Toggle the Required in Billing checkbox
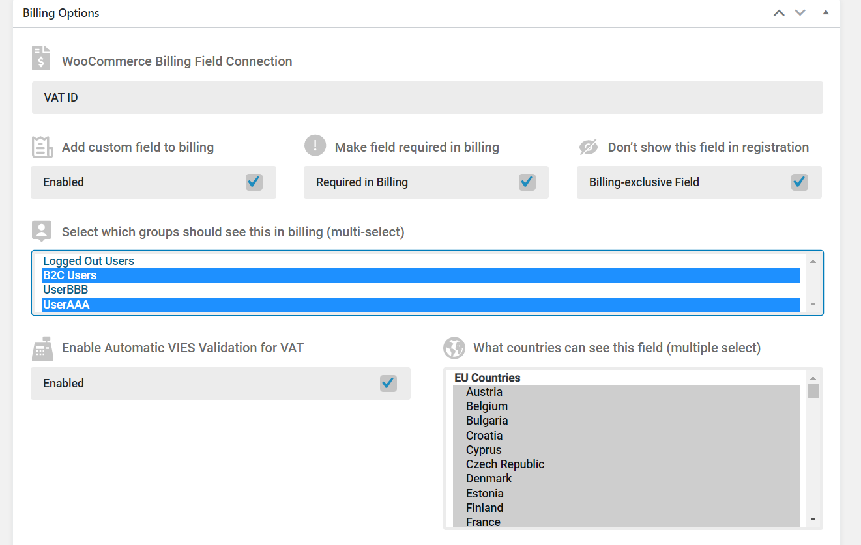The image size is (861, 545). pos(527,182)
